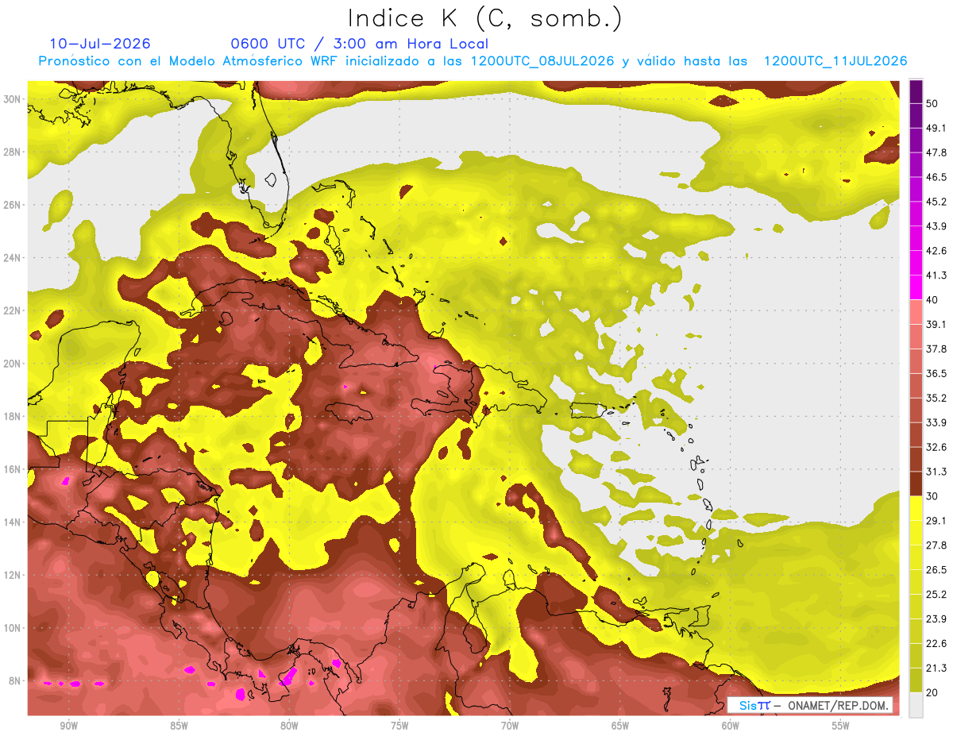
Task: Click the latitude label "14N"
Action: pyautogui.click(x=11, y=522)
